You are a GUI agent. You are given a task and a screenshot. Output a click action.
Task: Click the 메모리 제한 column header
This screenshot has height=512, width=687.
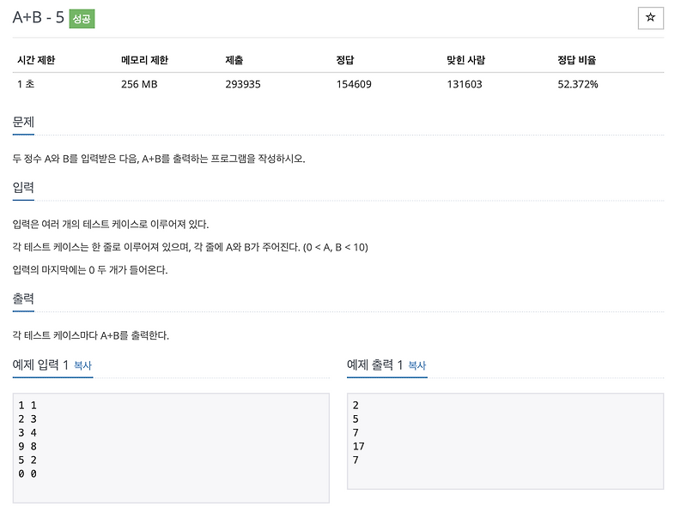pyautogui.click(x=144, y=58)
